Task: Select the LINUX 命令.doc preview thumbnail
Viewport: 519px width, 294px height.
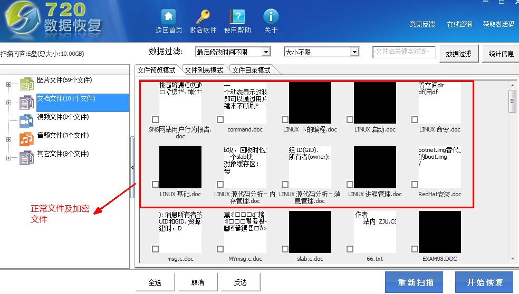Action: (439, 103)
